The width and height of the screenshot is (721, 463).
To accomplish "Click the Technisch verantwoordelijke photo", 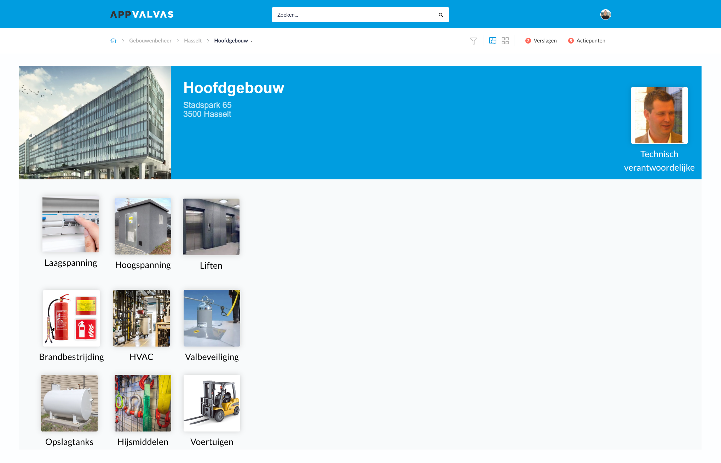I will 659,115.
